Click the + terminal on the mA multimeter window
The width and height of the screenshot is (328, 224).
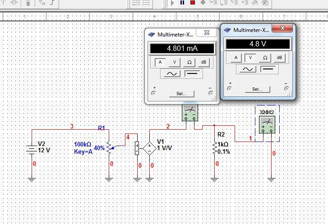click(153, 93)
